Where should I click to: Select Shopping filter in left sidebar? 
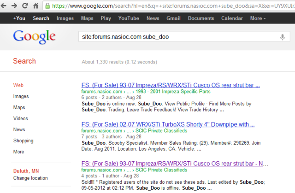tap(24, 140)
